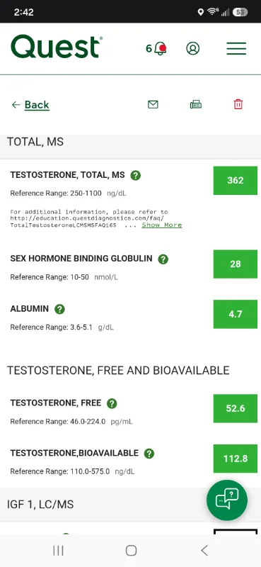This screenshot has height=567, width=261.
Task: Expand the note with Show More
Action: point(162,225)
